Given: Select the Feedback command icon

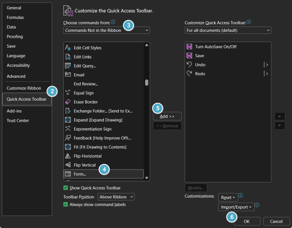Looking at the screenshot, I should 68,138.
